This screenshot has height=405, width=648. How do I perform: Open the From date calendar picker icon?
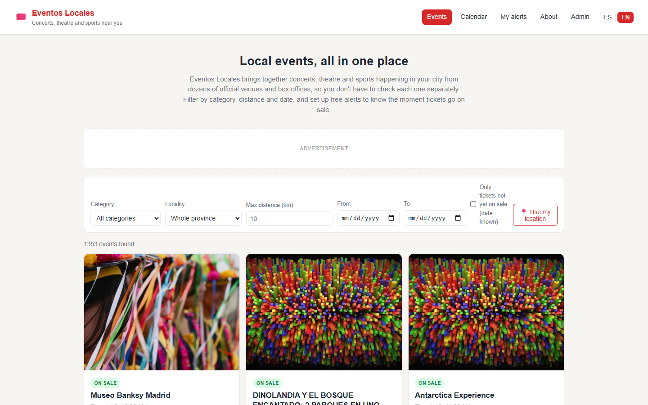click(x=391, y=218)
